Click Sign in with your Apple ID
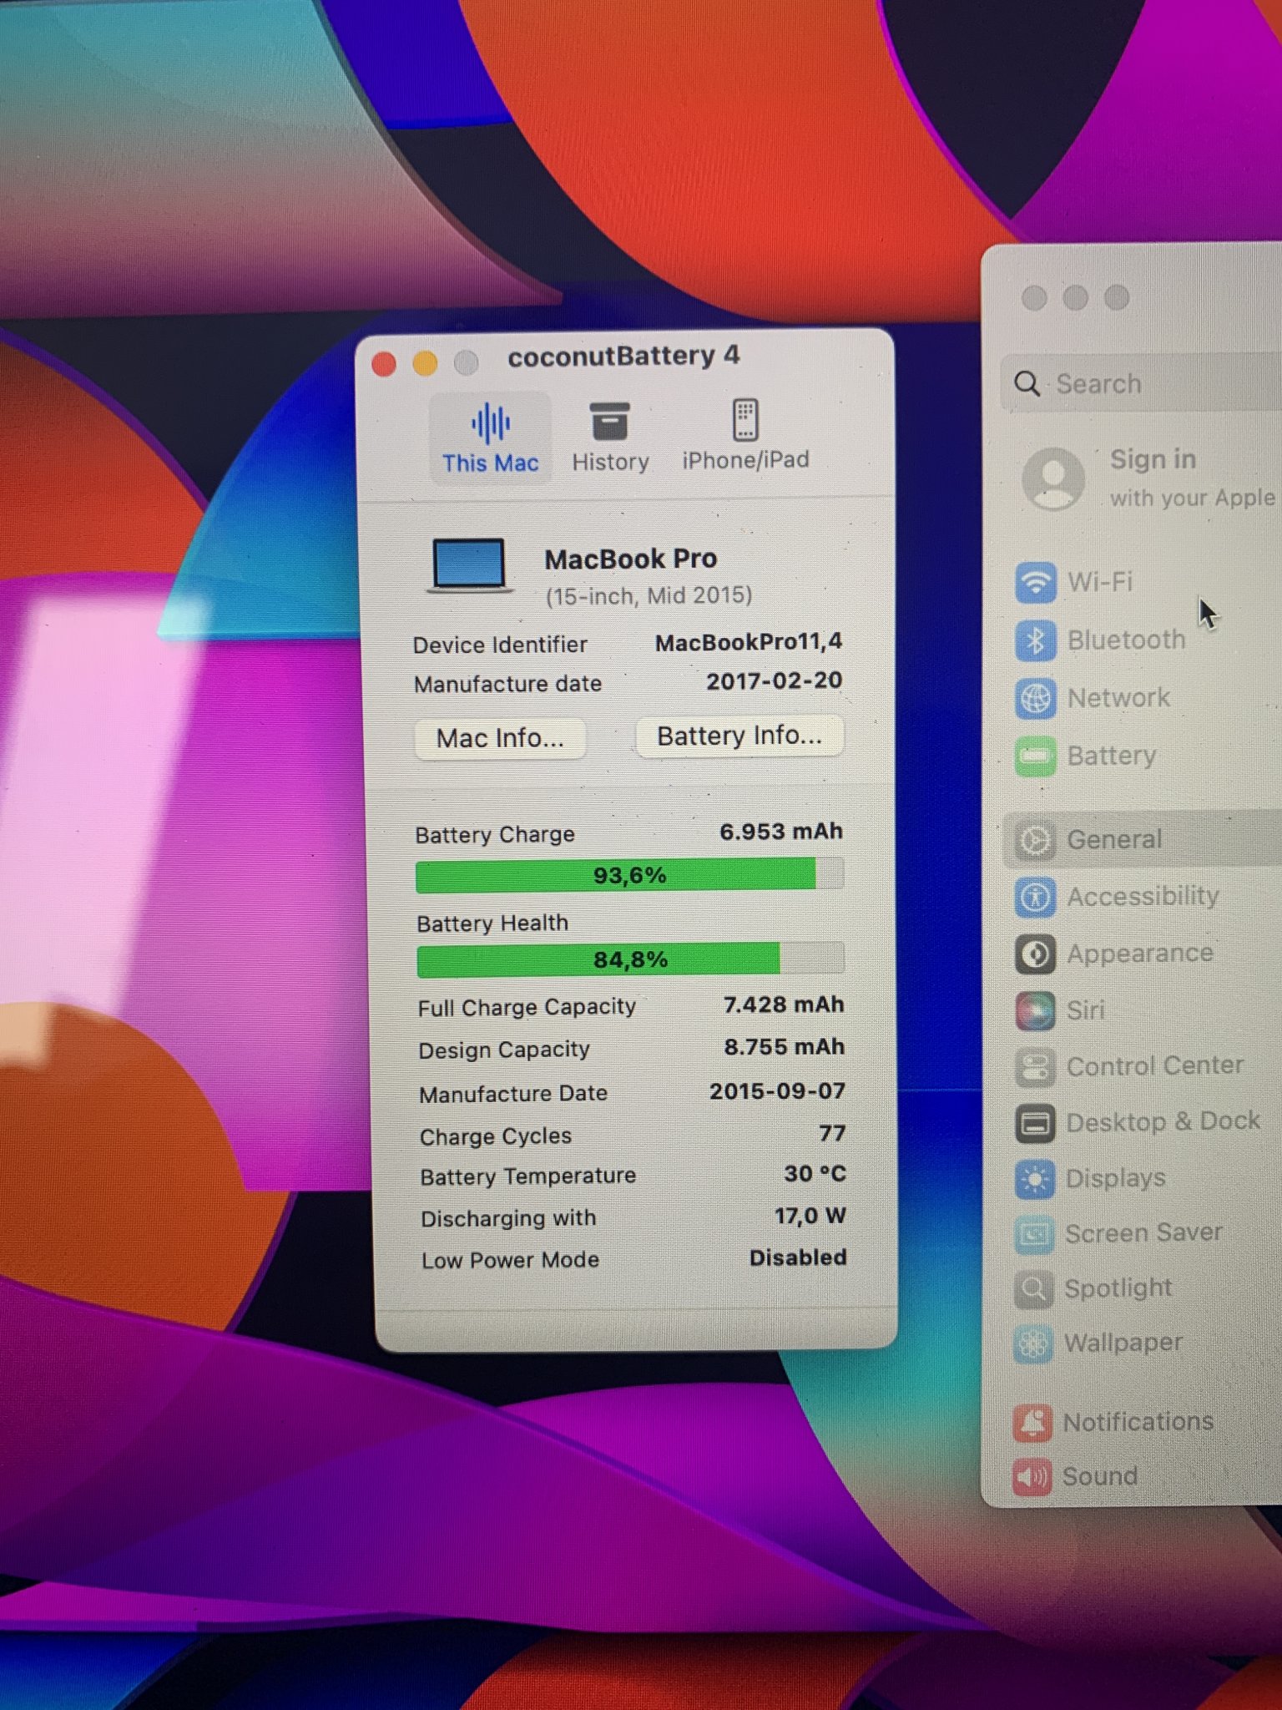1282x1710 pixels. point(1152,478)
